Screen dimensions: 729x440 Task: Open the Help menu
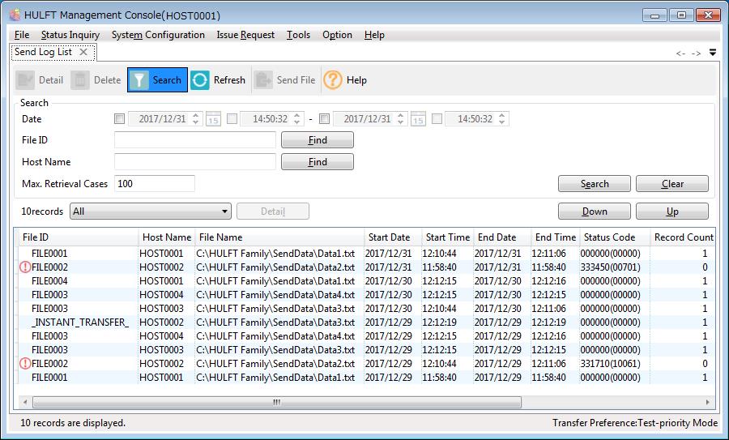coord(374,35)
